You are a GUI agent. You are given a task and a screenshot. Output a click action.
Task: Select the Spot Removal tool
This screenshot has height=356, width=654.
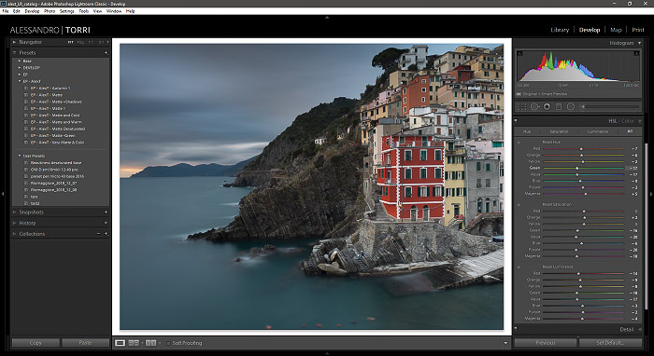click(534, 107)
